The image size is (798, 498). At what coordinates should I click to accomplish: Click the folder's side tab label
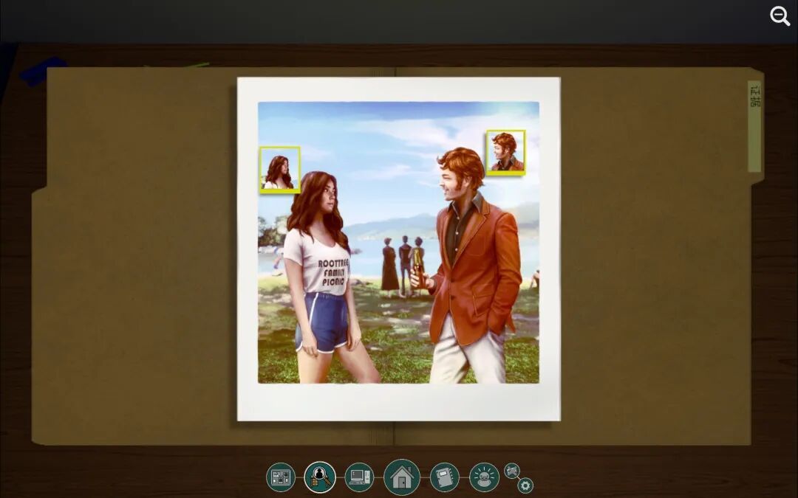point(755,126)
